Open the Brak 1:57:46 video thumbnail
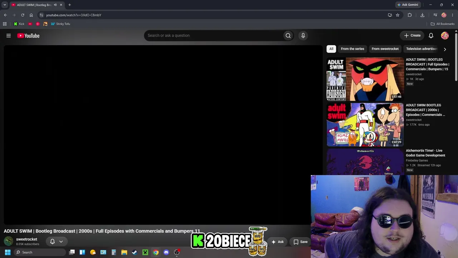458x258 pixels. [365, 79]
